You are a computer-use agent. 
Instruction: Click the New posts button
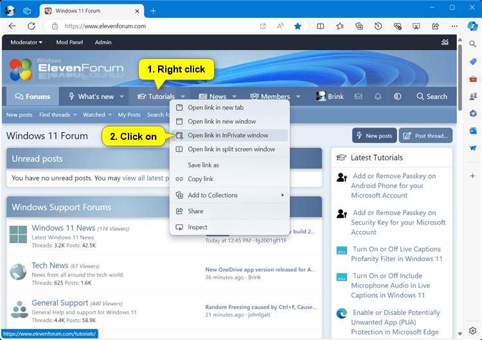tap(375, 135)
